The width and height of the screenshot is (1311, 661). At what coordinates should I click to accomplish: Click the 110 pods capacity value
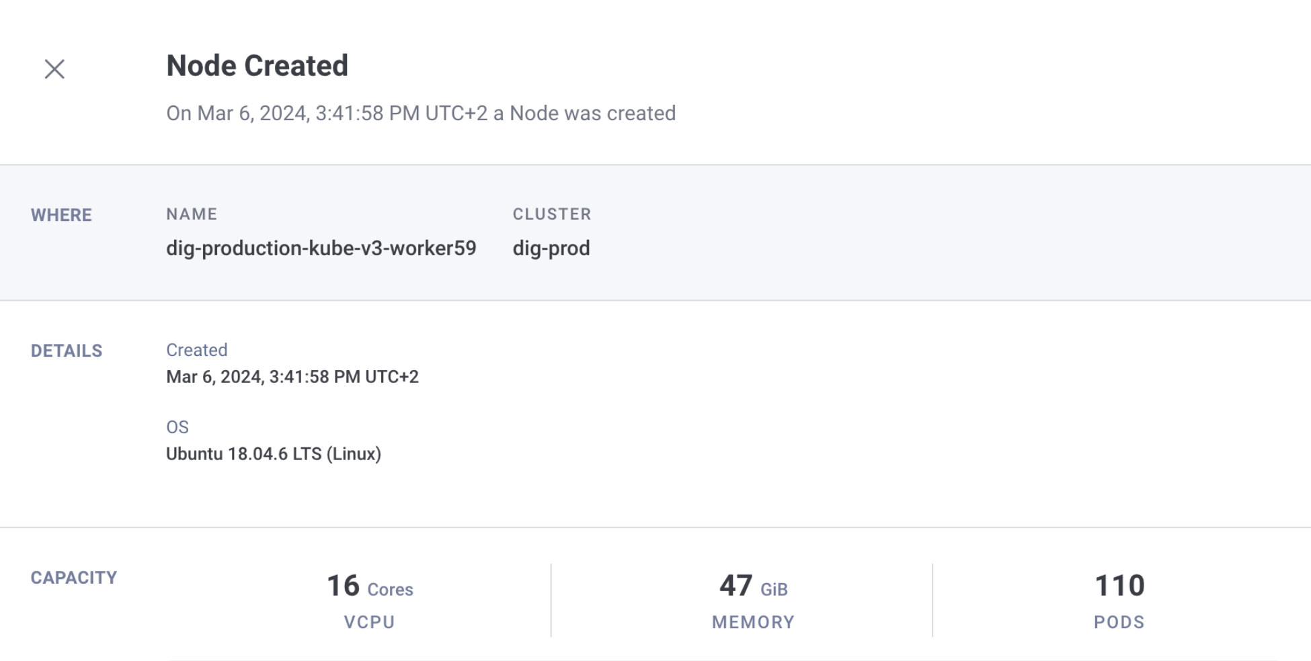1119,586
